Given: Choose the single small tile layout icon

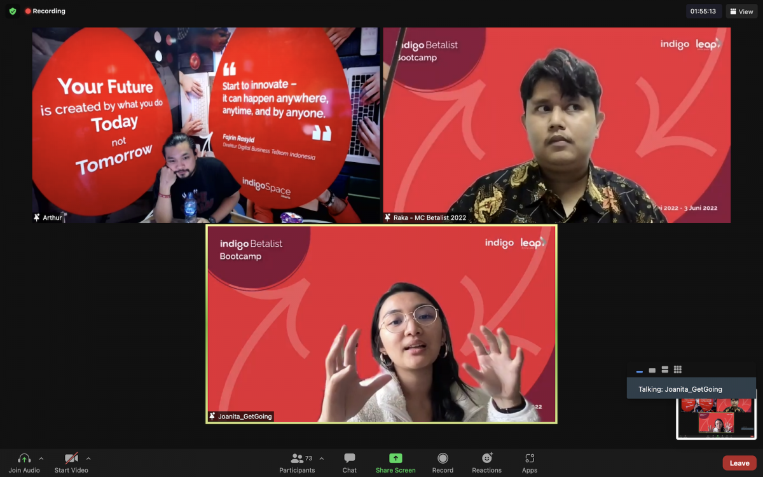Looking at the screenshot, I should [652, 370].
